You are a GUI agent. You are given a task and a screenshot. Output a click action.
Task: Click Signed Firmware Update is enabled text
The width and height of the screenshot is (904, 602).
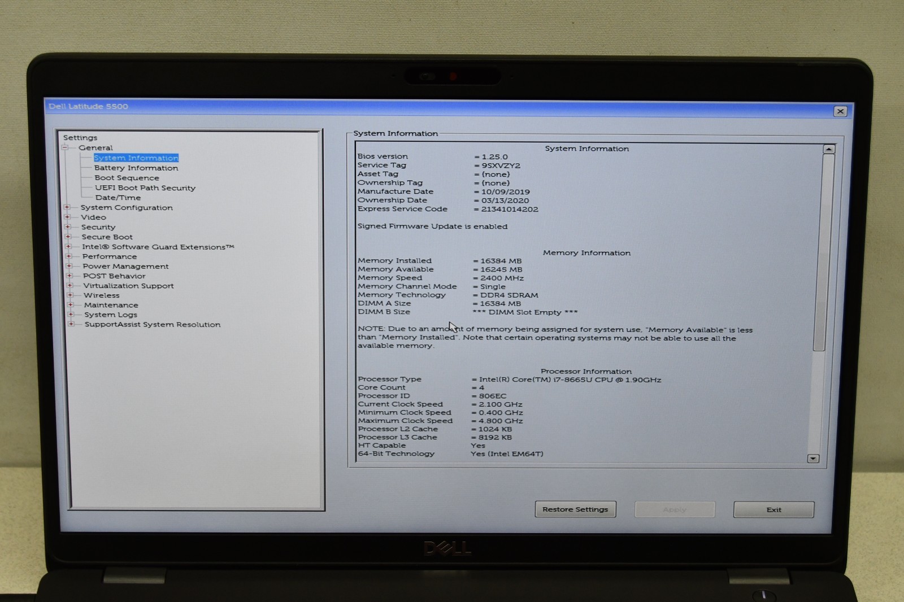click(432, 226)
